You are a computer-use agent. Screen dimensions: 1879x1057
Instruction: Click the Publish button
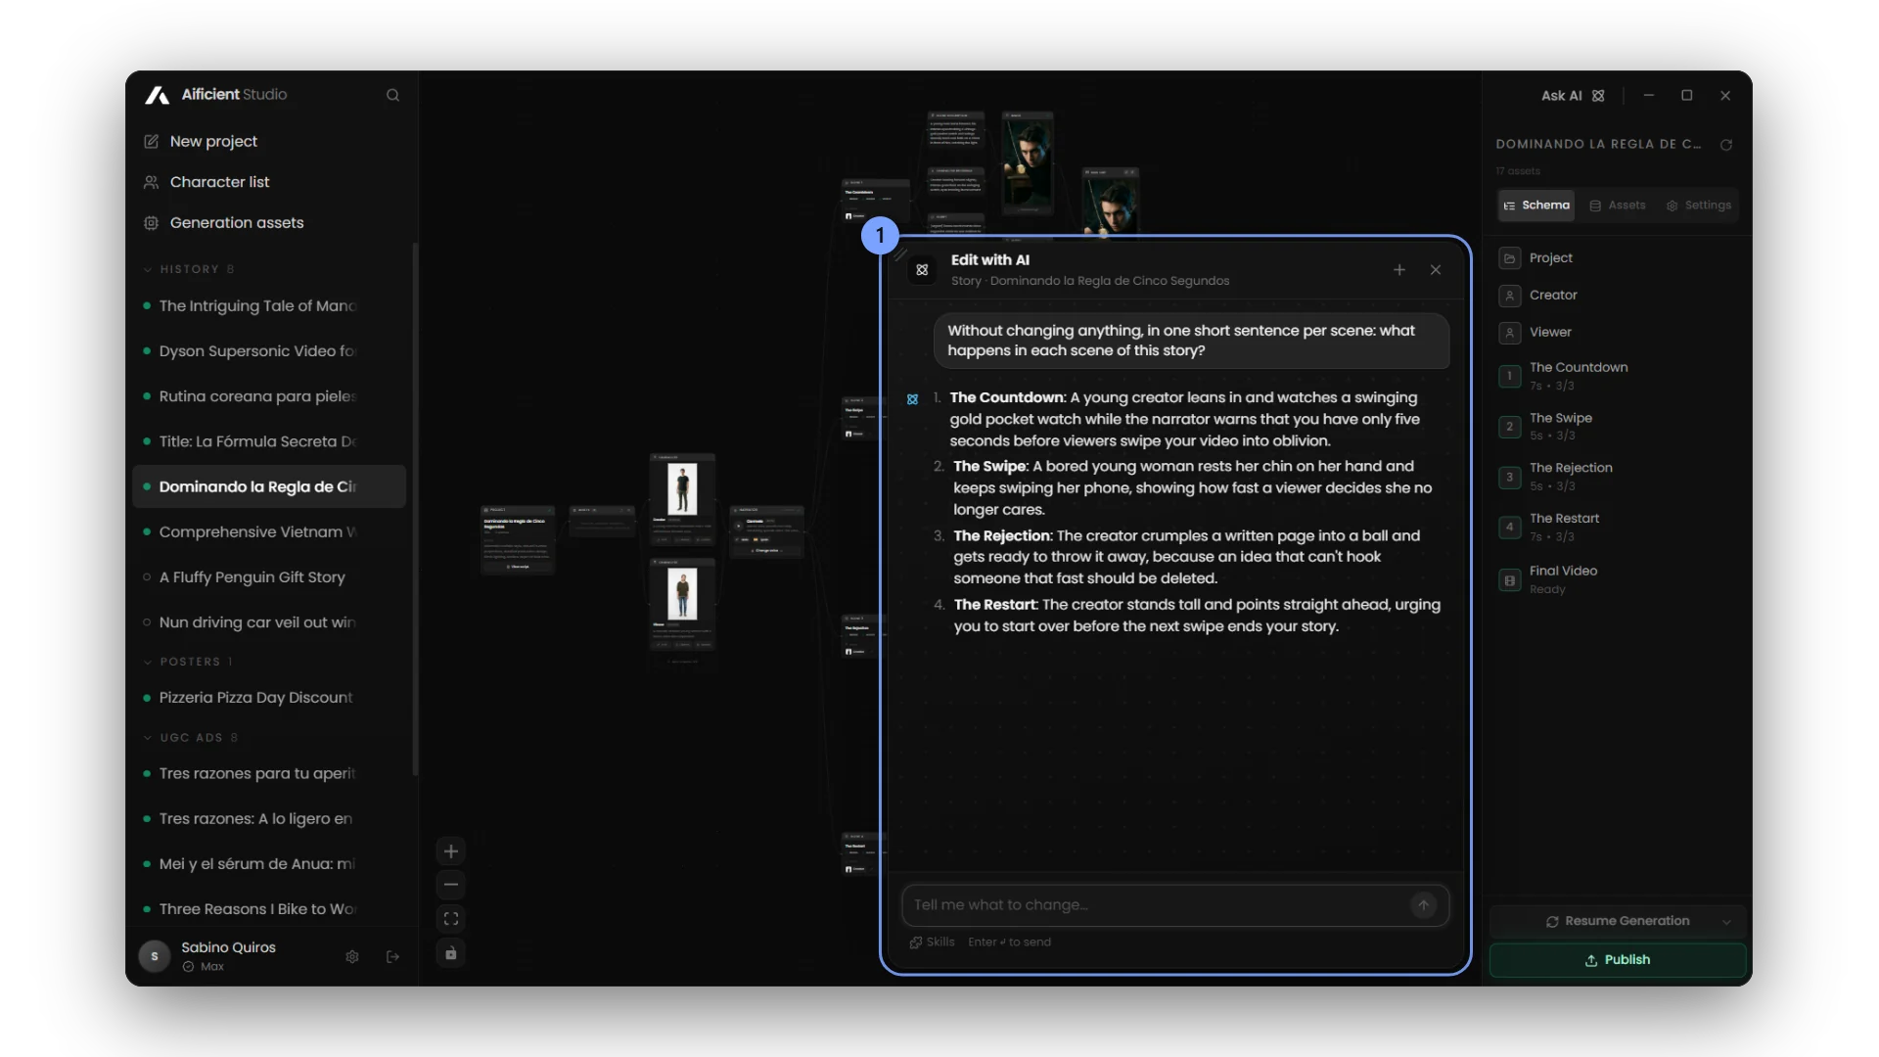[x=1618, y=960]
